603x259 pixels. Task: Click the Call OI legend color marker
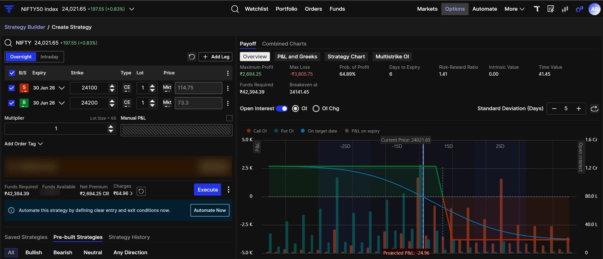point(249,131)
